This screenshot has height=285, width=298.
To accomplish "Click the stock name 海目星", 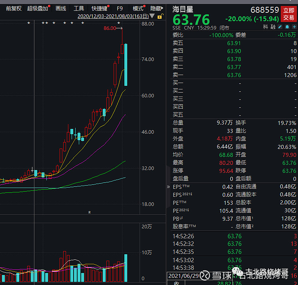I will tap(183, 9).
